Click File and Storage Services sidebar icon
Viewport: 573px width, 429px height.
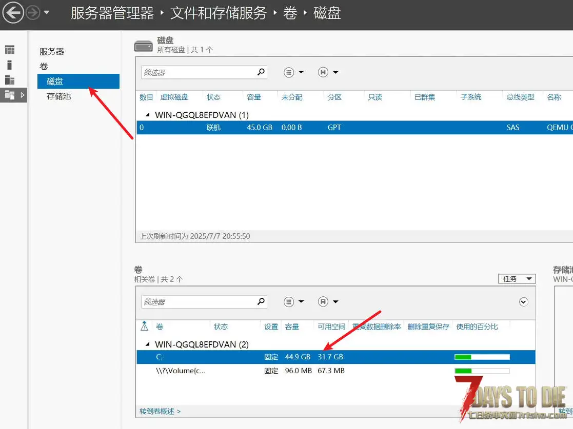(x=10, y=95)
